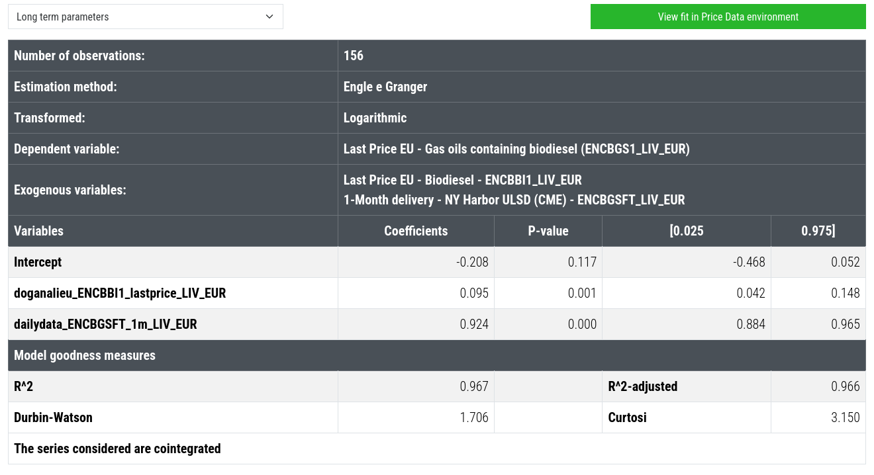874x475 pixels.
Task: Click the [0.025 column header
Action: coord(687,231)
